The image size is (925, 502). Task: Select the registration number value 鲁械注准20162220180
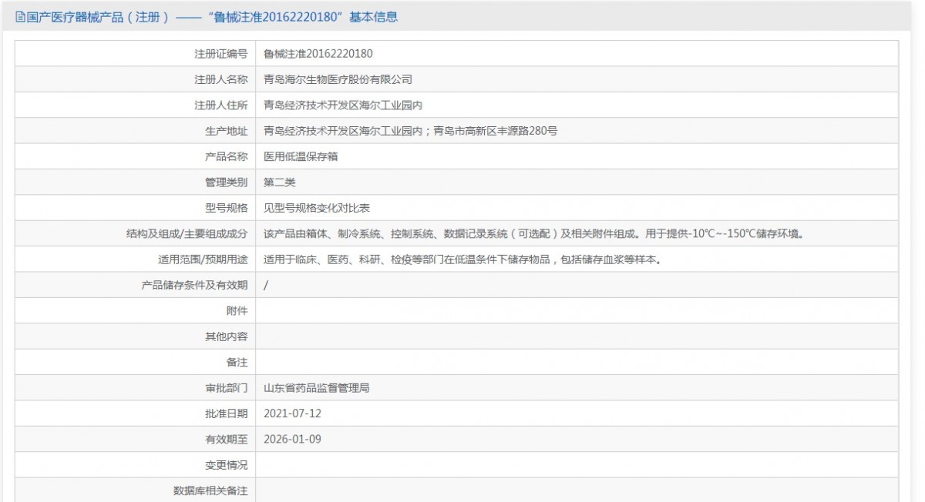pyautogui.click(x=318, y=53)
